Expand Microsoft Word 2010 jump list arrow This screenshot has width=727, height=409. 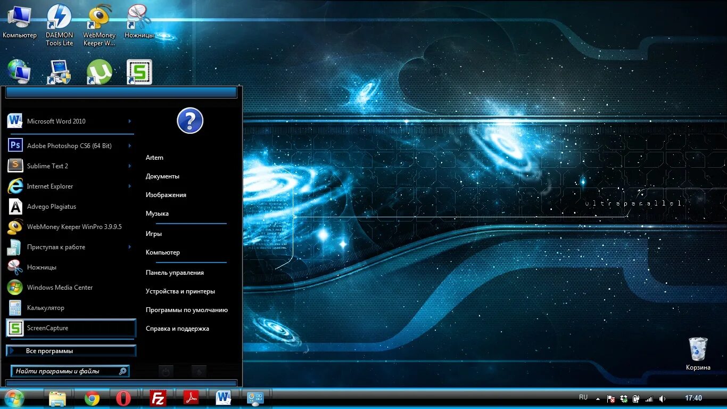130,121
